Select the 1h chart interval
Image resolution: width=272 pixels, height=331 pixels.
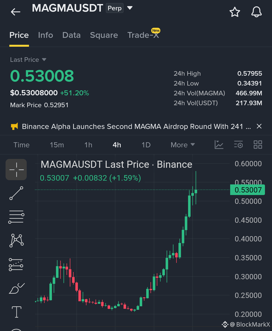pyautogui.click(x=88, y=145)
